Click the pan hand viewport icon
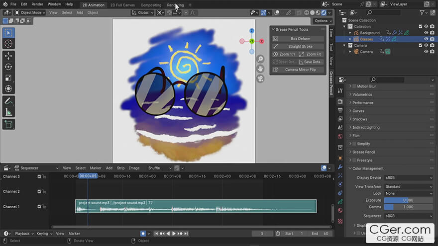Image resolution: width=438 pixels, height=246 pixels. tap(260, 69)
